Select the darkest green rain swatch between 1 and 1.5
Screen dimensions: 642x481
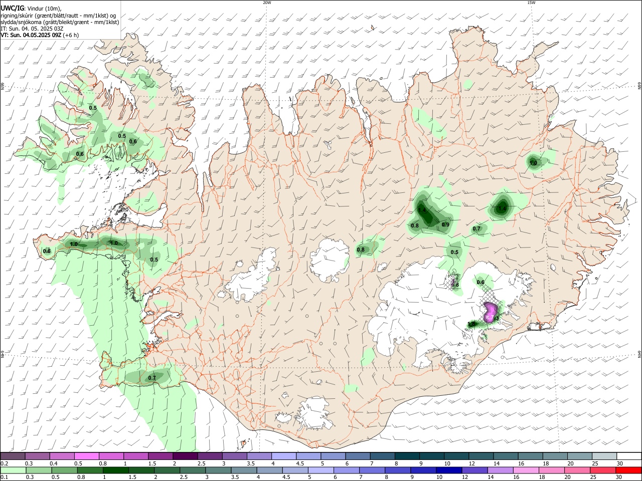116,470
